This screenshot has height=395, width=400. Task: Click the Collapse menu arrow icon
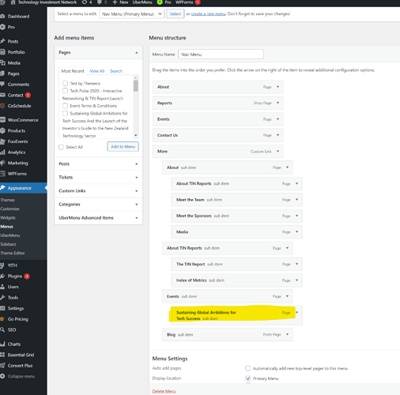click(2, 376)
